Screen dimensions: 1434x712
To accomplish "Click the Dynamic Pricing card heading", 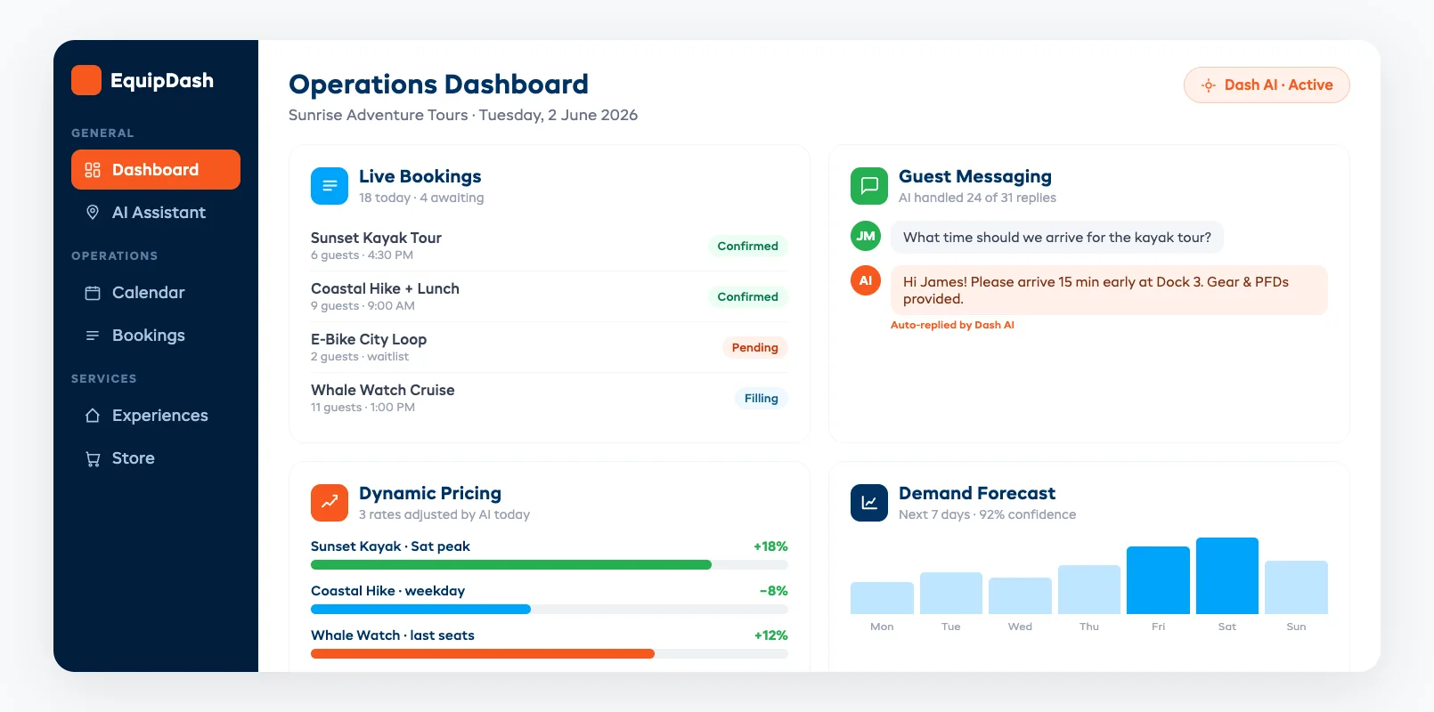I will tap(430, 493).
